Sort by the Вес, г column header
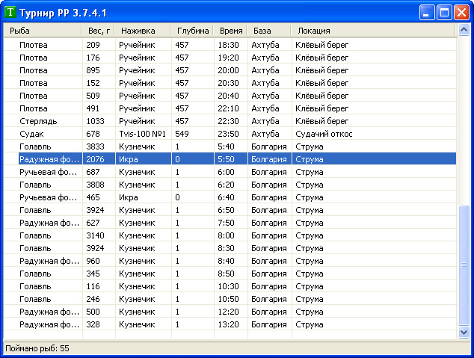 [x=98, y=31]
